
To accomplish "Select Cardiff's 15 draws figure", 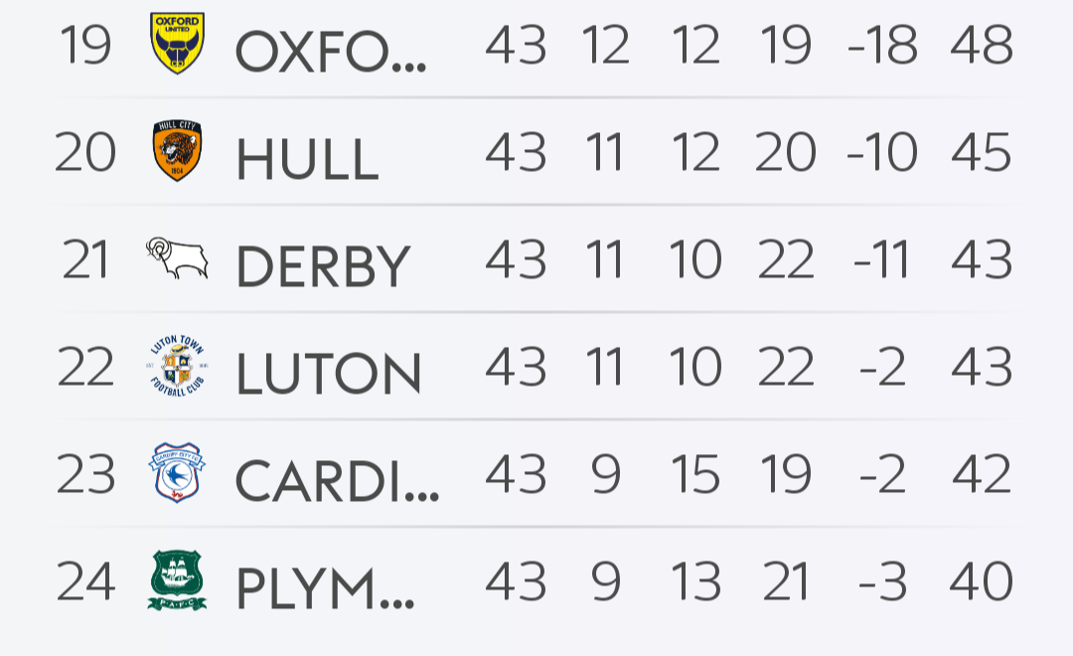I will [695, 474].
